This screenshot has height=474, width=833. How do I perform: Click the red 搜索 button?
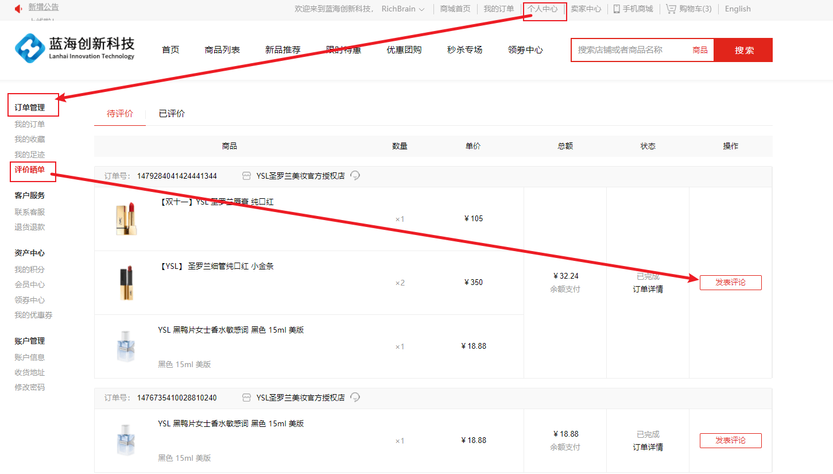tap(744, 50)
